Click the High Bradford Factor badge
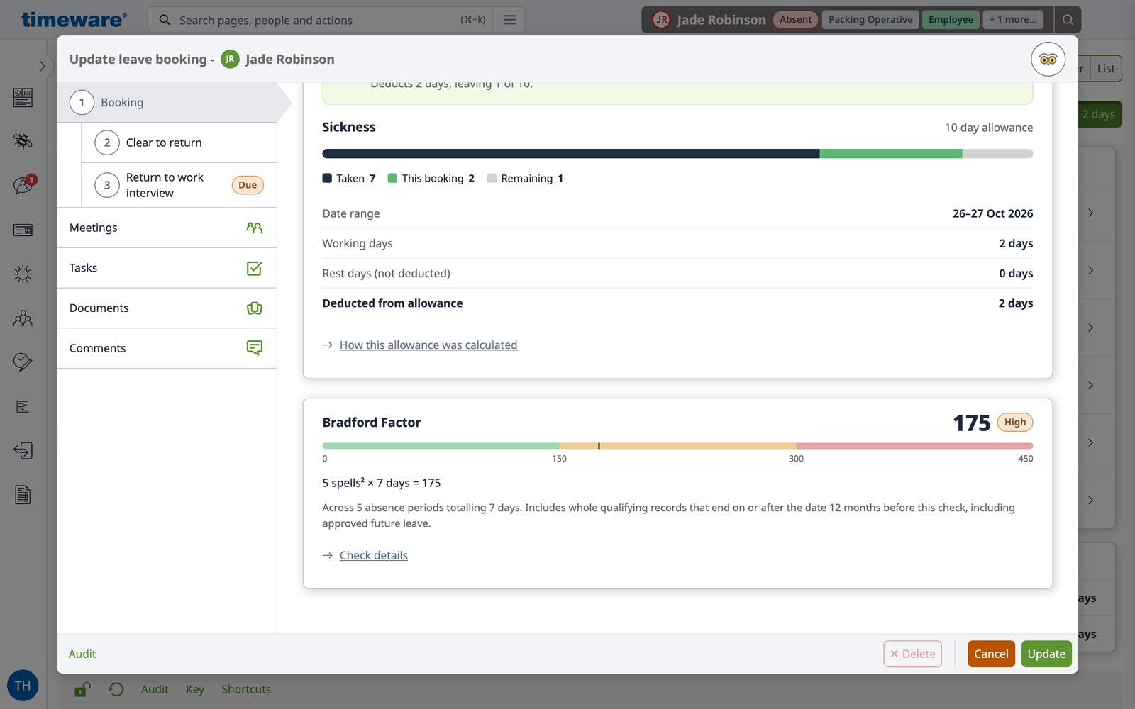1135x709 pixels. (x=1015, y=423)
